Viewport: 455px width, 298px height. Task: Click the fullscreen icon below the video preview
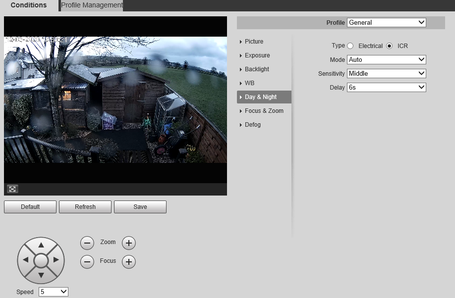click(12, 189)
